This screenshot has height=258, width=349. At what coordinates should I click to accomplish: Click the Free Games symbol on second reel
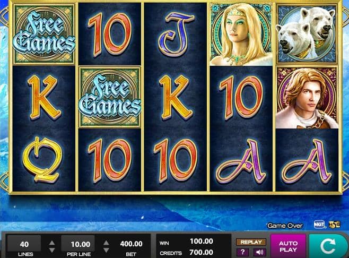click(110, 97)
